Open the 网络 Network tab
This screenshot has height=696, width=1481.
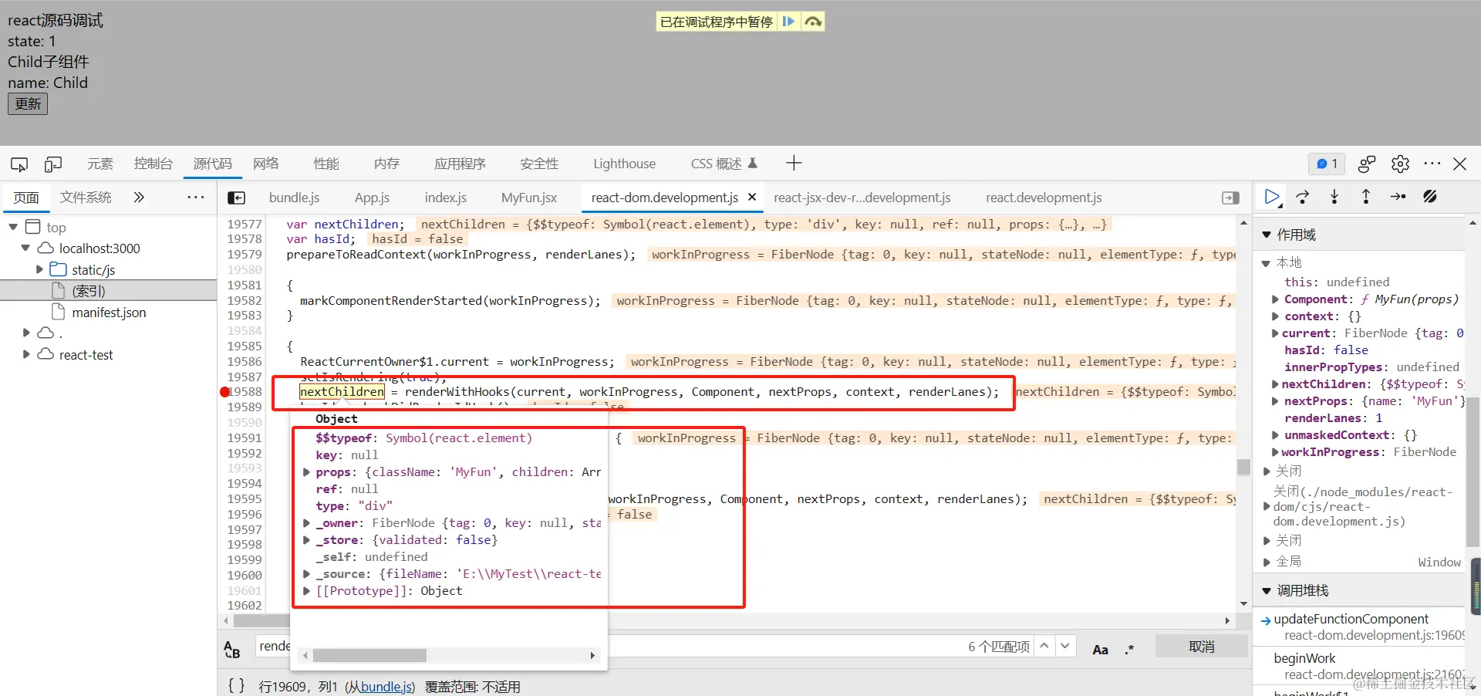pos(266,164)
